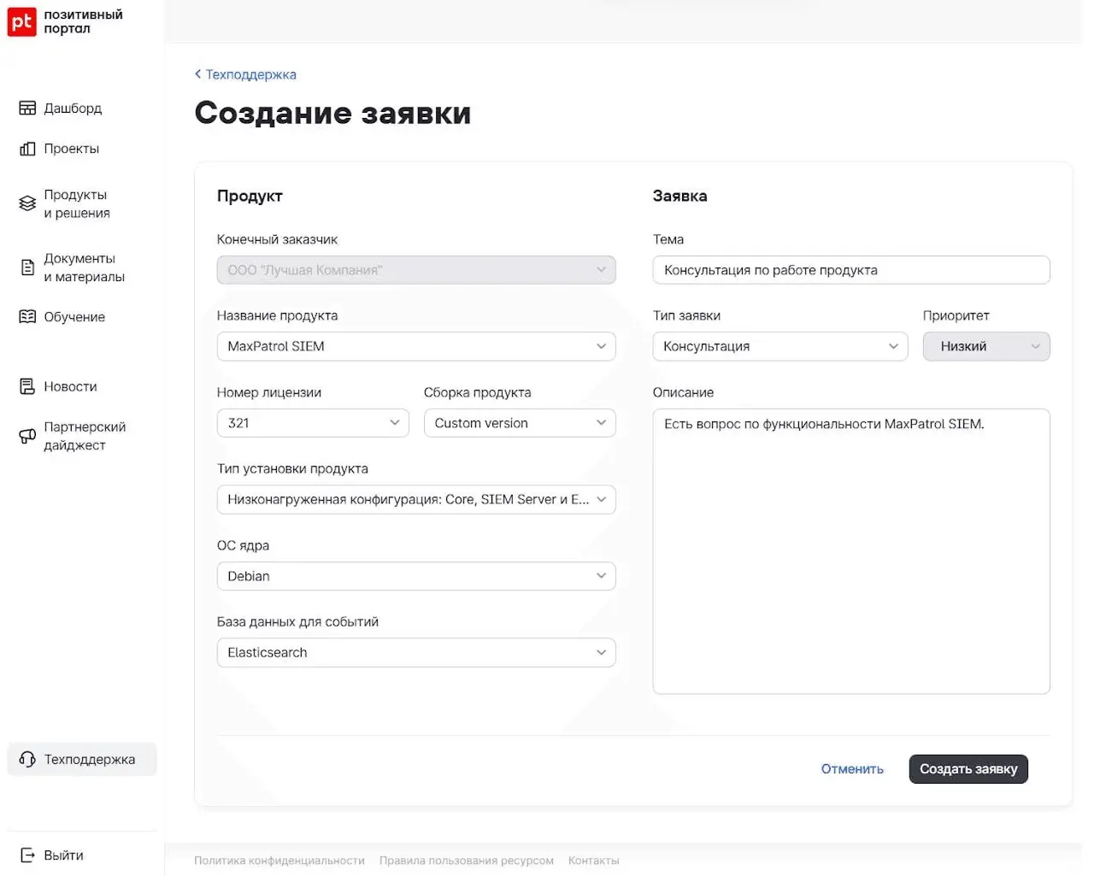The width and height of the screenshot is (1106, 876).
Task: Click the Партнерский дайджест megaphone icon
Action: coord(27,436)
